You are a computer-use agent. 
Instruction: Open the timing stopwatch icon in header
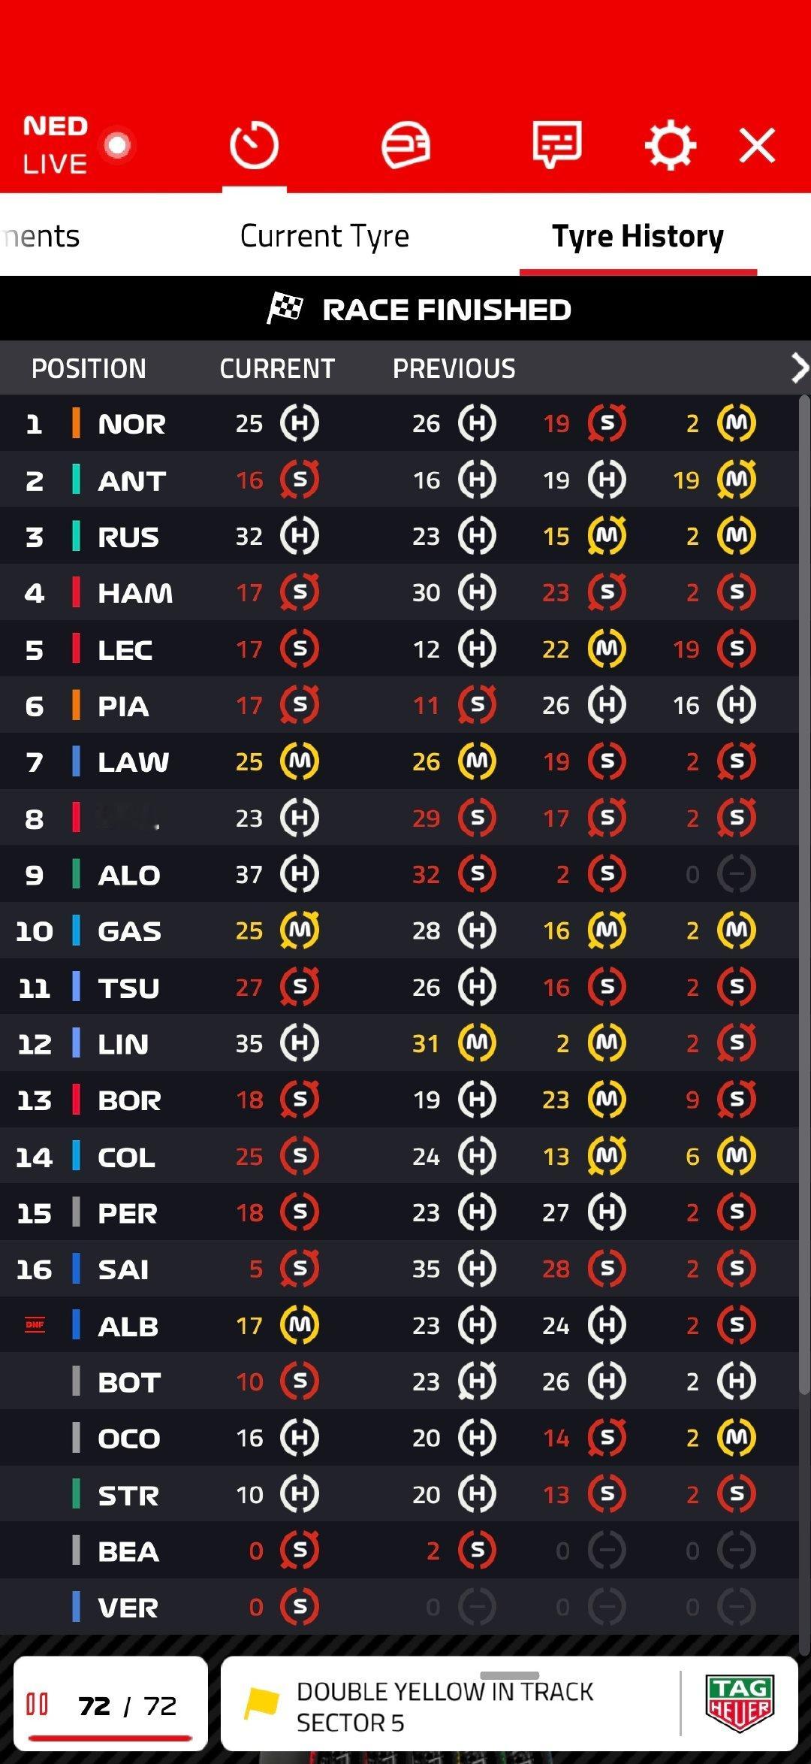coord(254,144)
